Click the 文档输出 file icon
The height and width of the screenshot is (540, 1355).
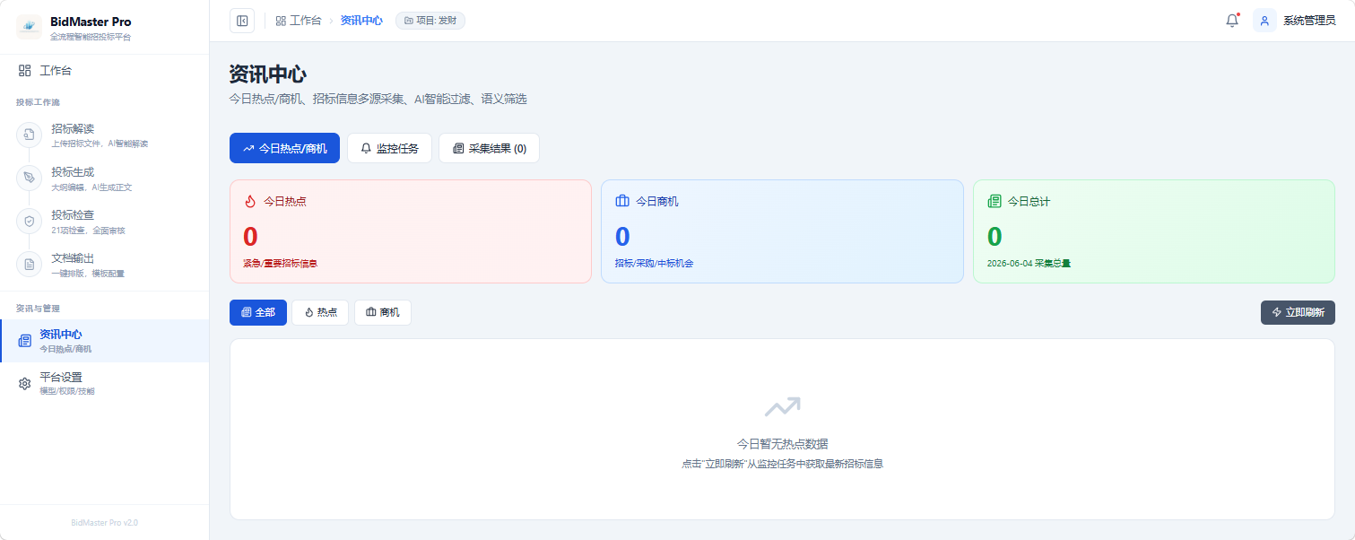(29, 264)
